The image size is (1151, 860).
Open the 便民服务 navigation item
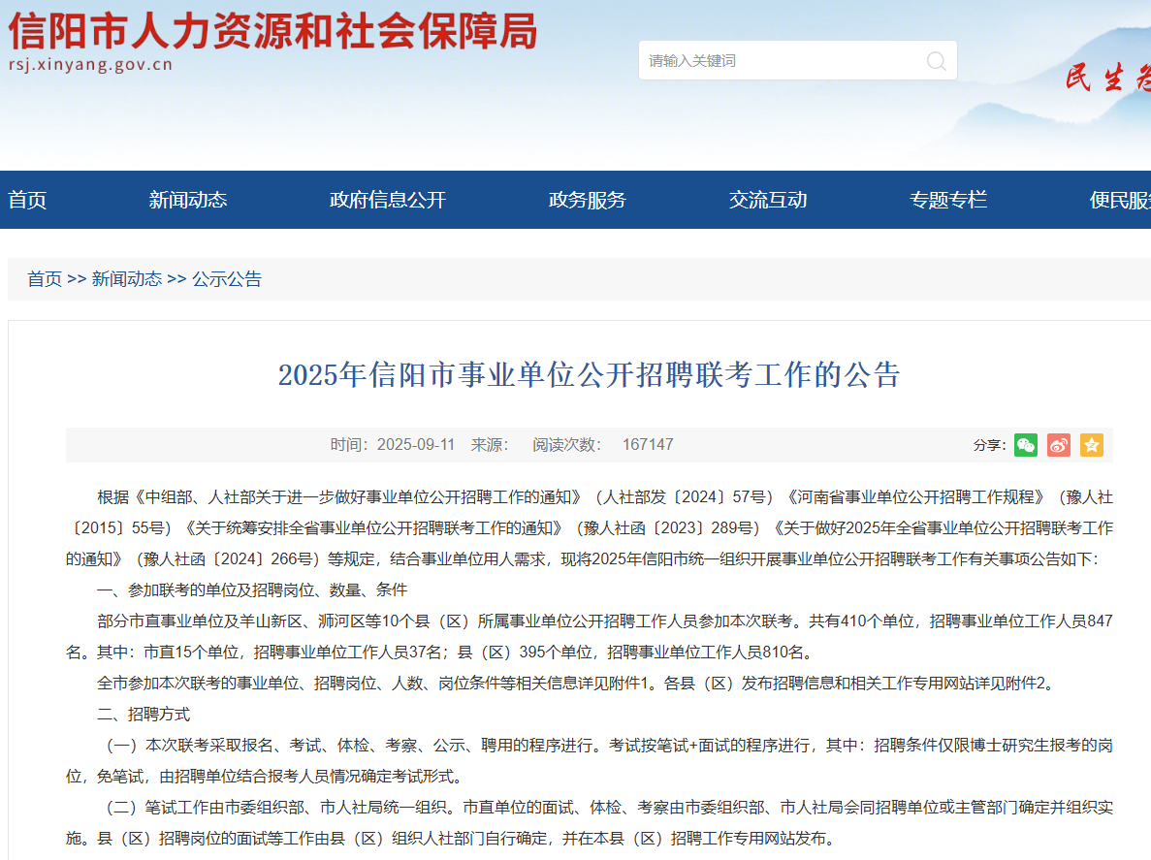[1120, 201]
